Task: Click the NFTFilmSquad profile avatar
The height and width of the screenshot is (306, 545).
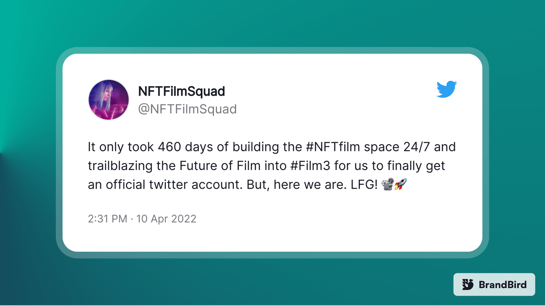Action: pos(109,100)
